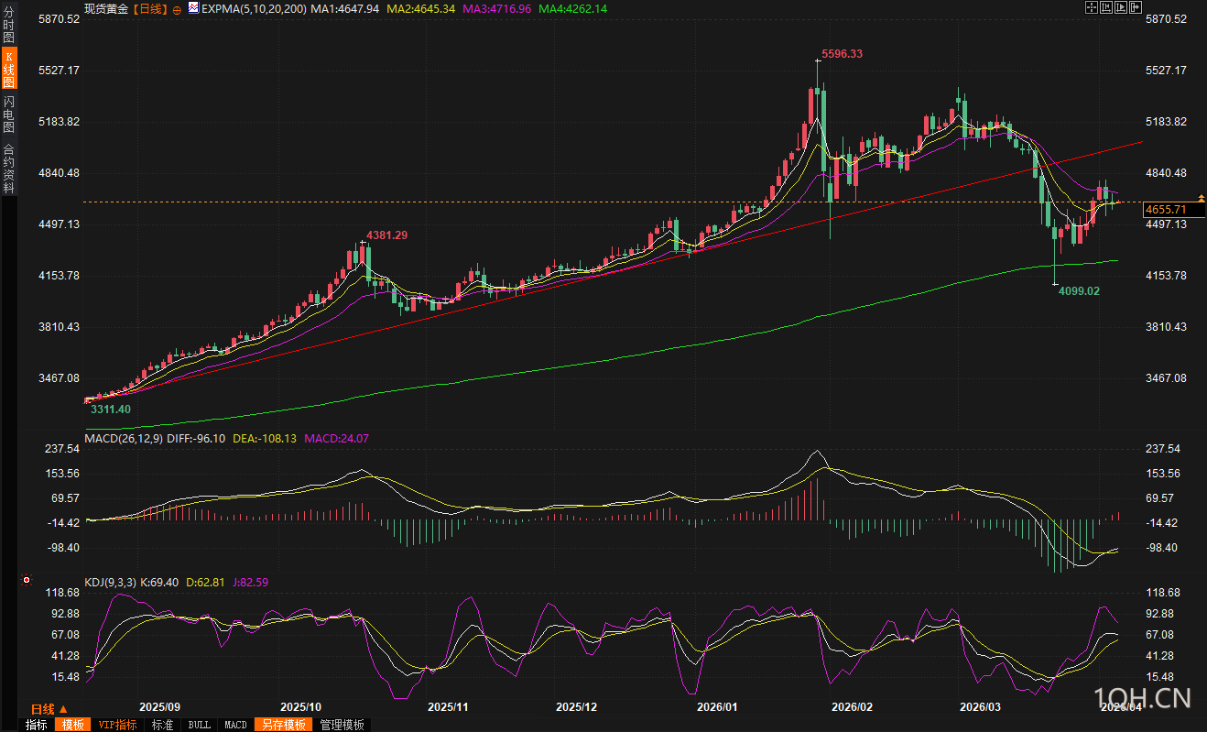Apply the BULL template
Viewport: 1207px width, 732px height.
tap(199, 725)
